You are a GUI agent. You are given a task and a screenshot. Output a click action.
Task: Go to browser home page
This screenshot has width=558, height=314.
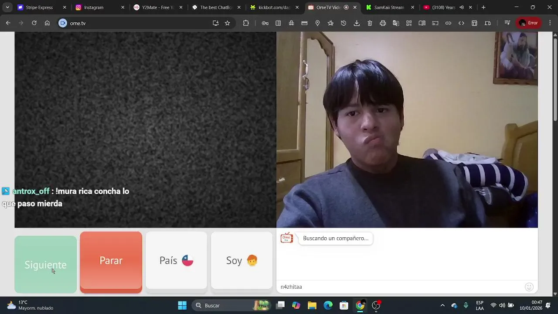point(47,23)
